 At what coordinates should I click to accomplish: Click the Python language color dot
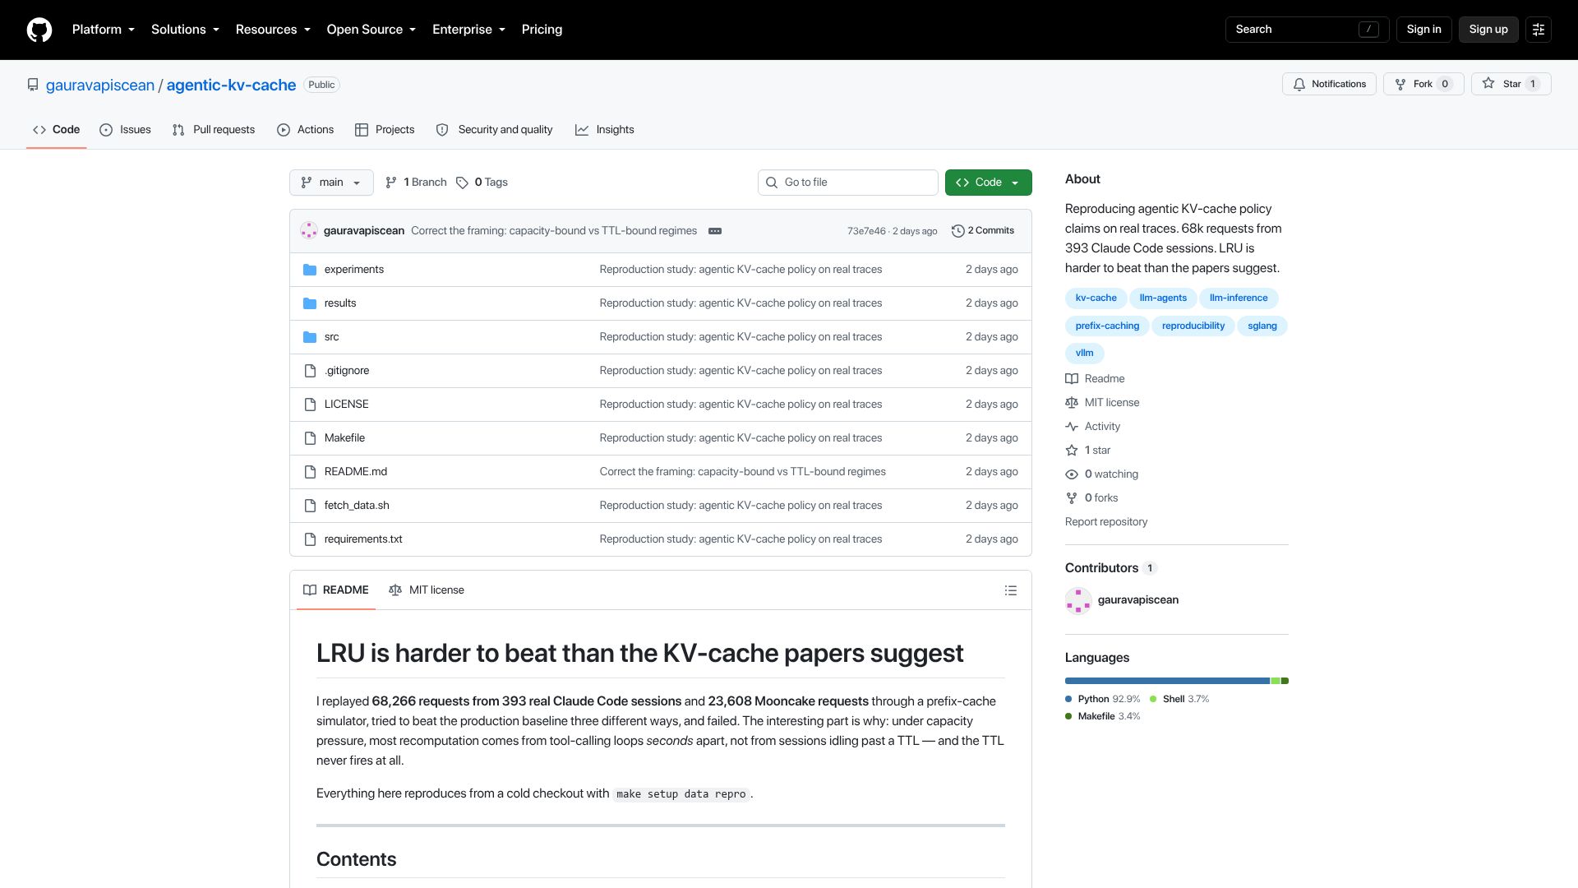1068,699
